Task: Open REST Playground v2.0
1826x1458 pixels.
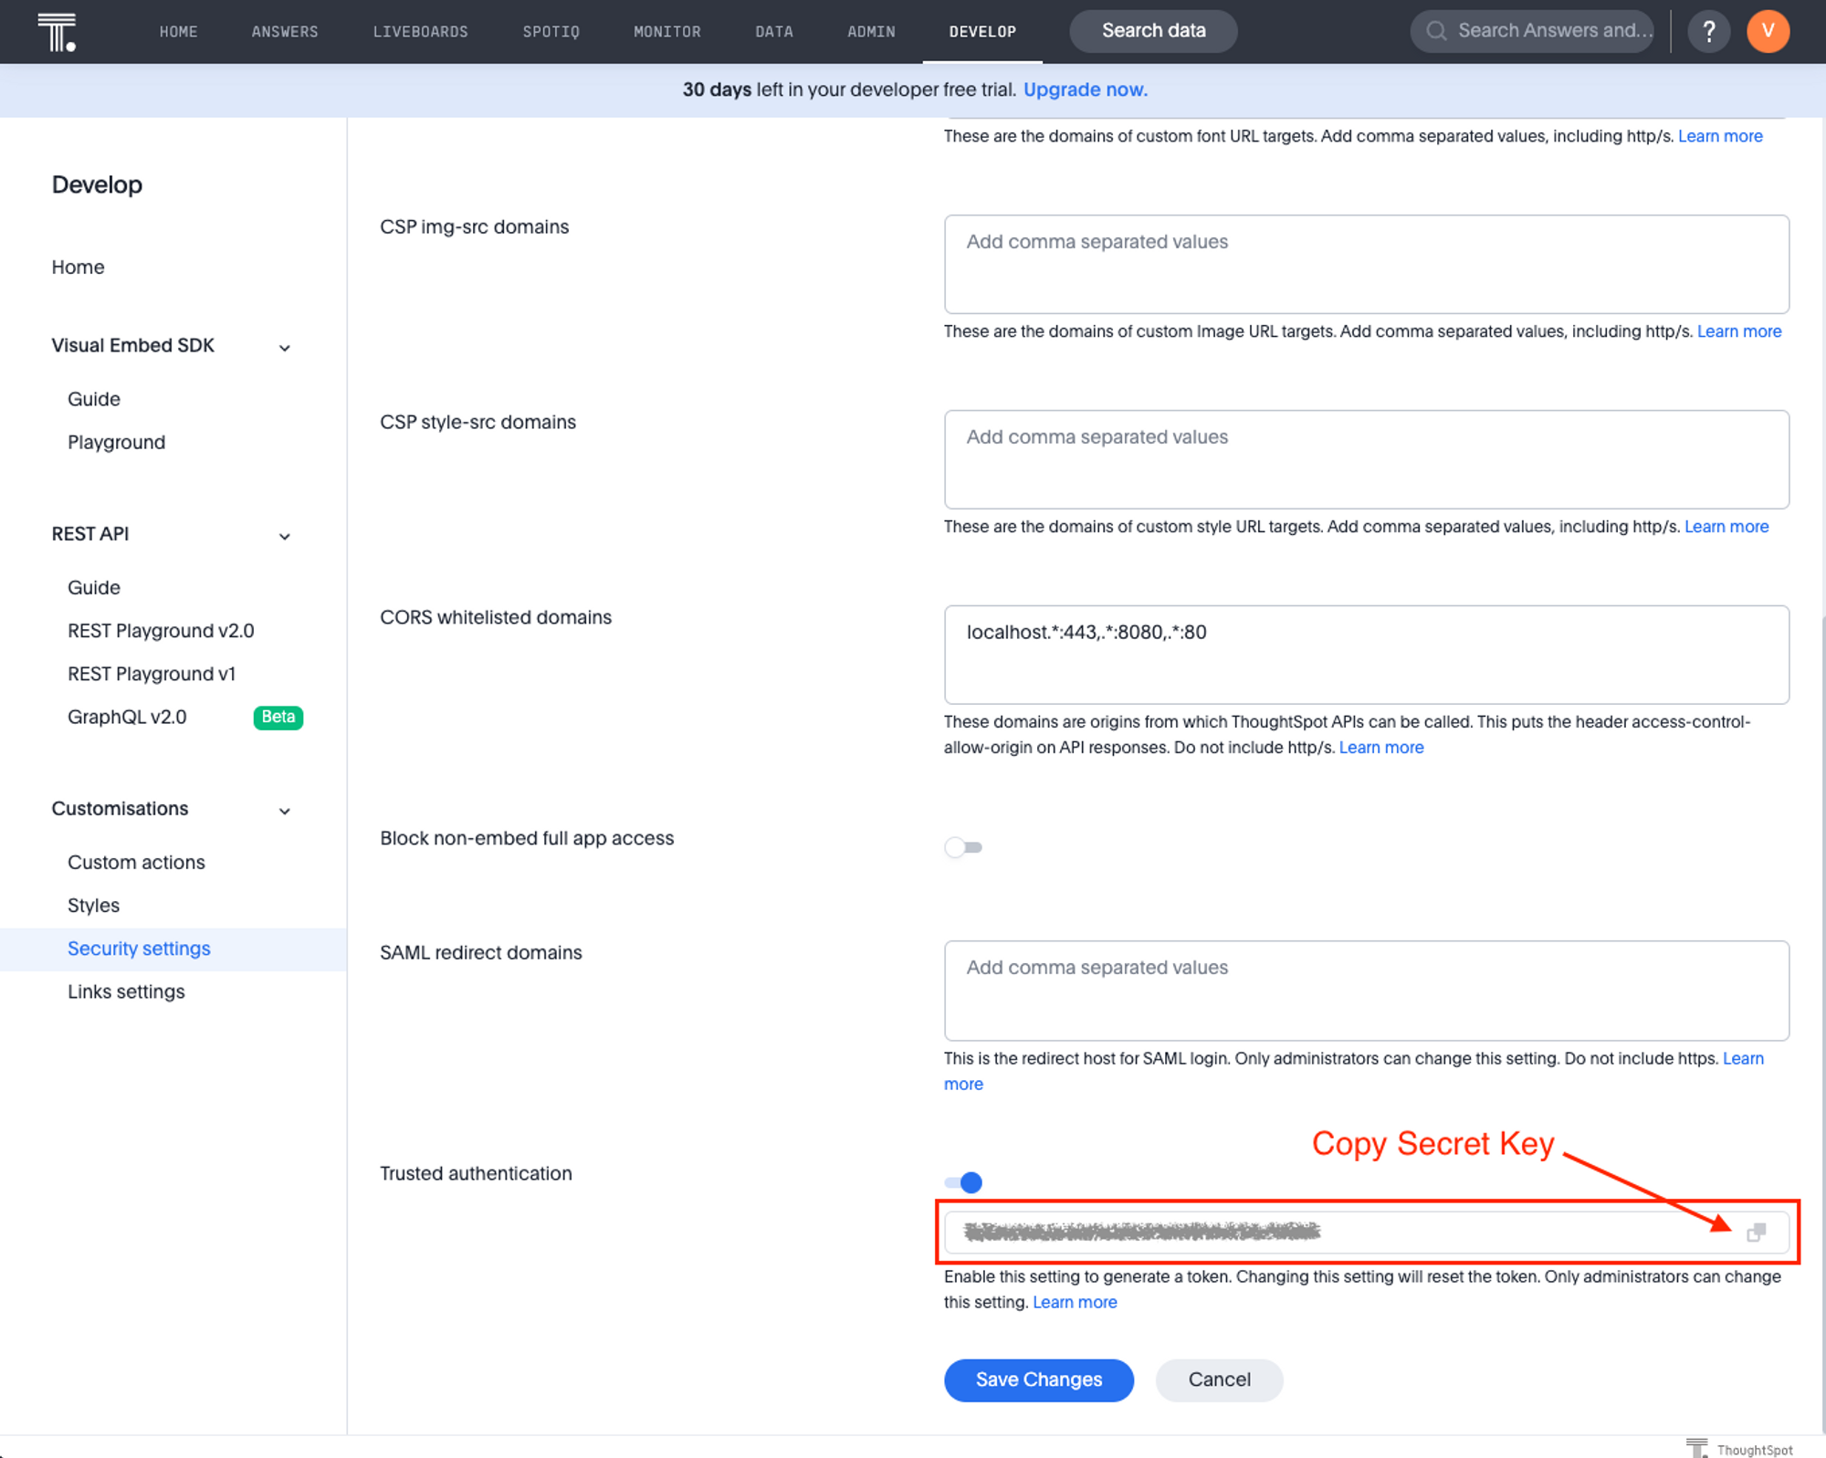Action: click(x=161, y=631)
